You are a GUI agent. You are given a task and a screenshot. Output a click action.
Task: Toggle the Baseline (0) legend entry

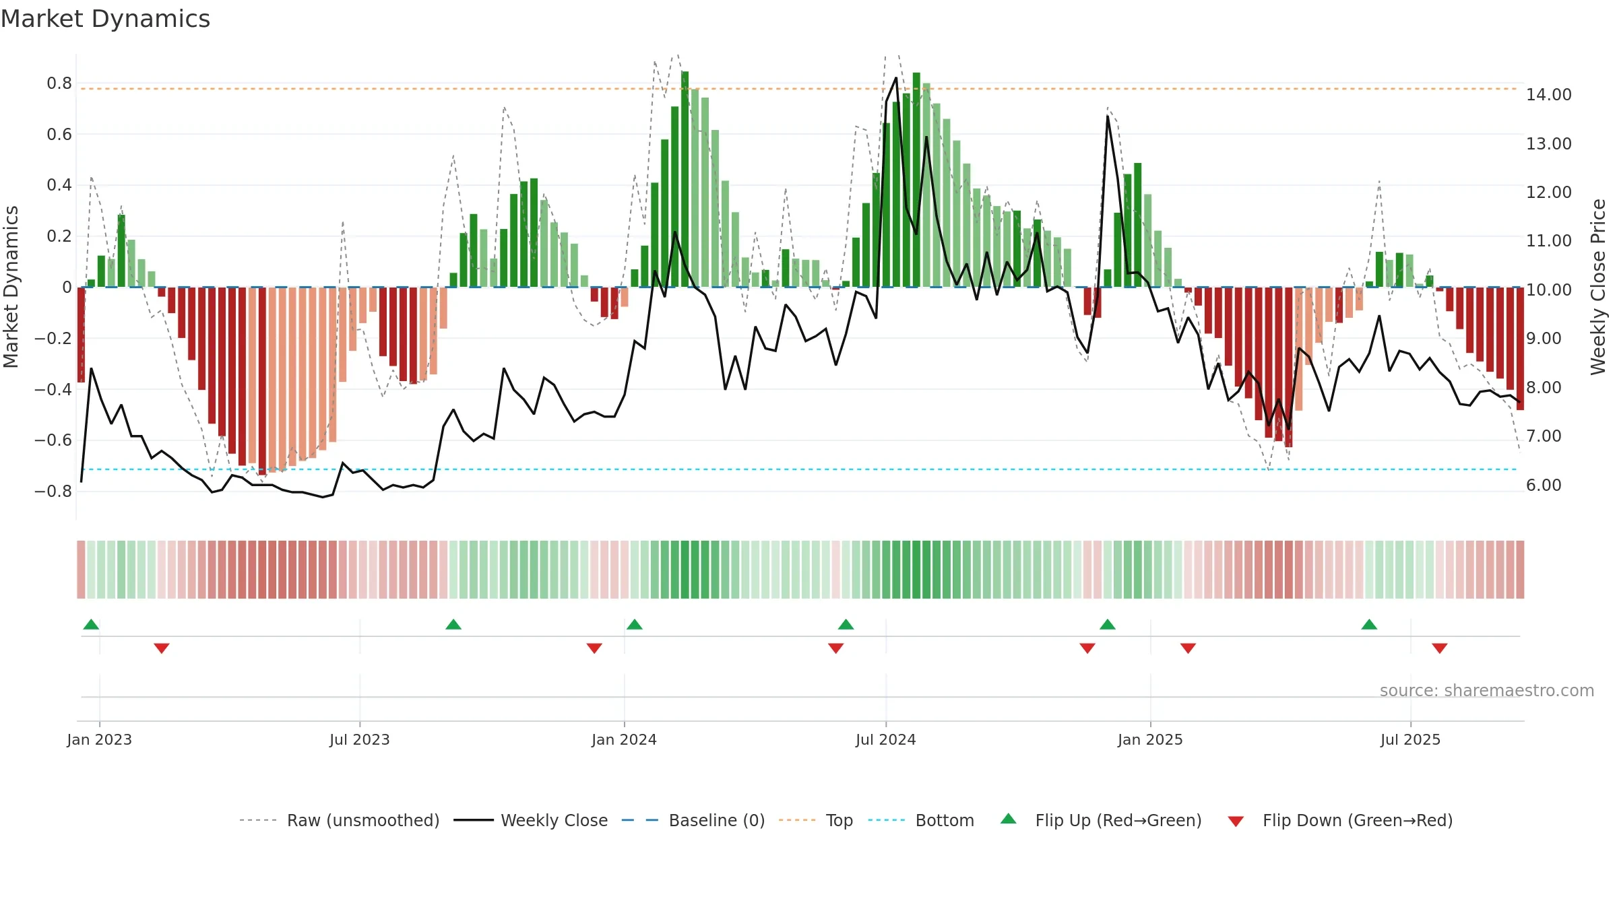coord(693,820)
